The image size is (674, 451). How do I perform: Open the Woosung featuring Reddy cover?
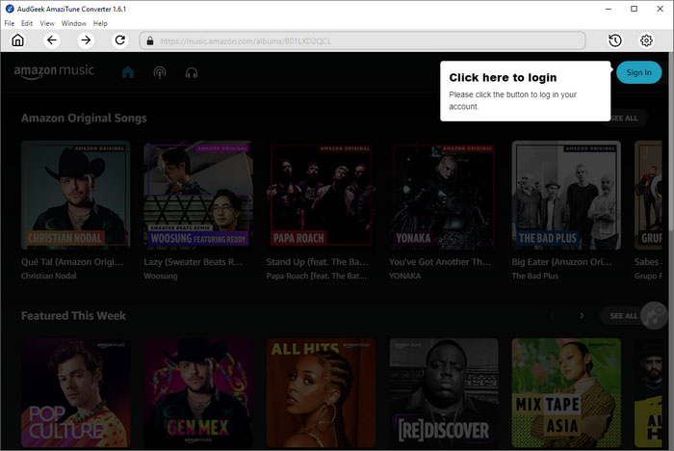click(198, 195)
